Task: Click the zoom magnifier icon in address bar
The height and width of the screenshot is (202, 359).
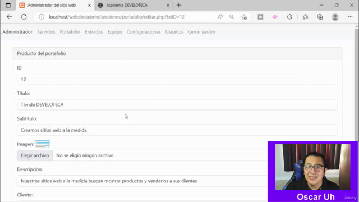Action: coord(232,17)
